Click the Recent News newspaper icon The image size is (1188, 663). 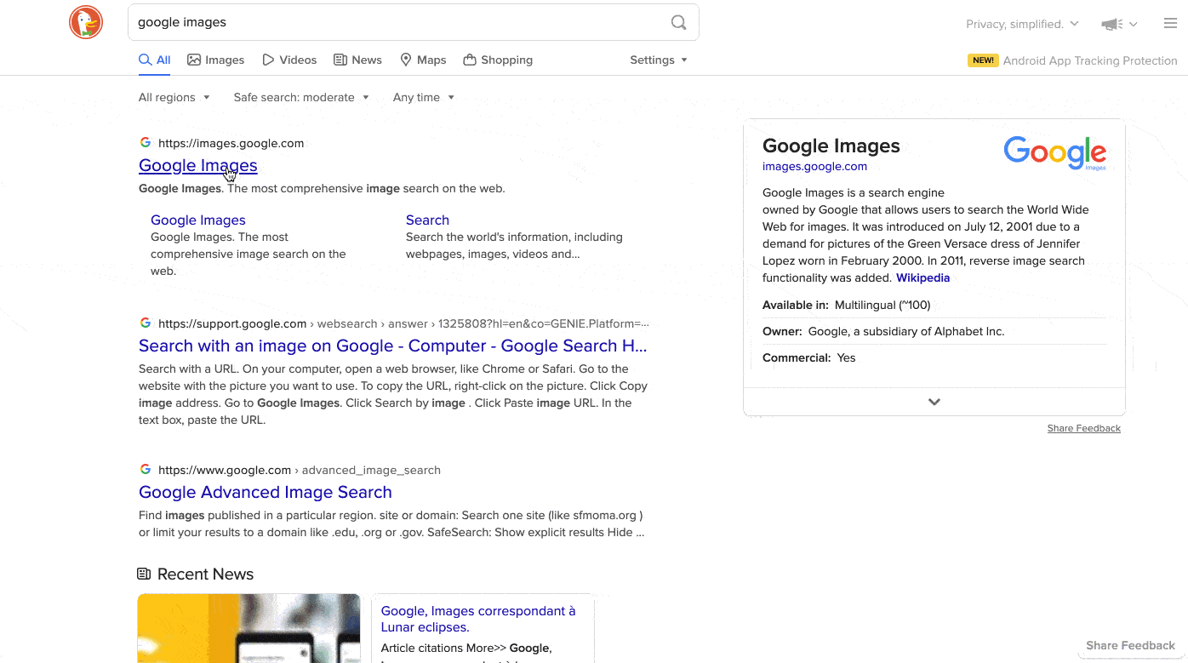[144, 574]
